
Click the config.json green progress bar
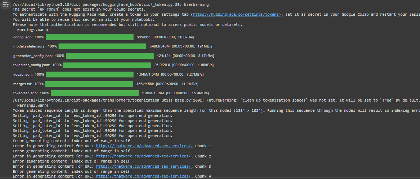point(90,37)
